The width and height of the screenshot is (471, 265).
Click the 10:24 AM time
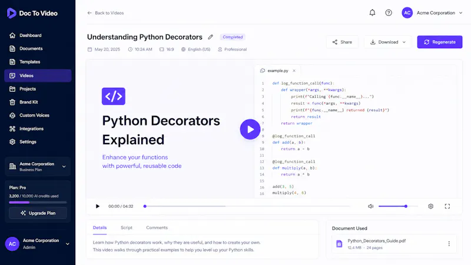point(143,49)
